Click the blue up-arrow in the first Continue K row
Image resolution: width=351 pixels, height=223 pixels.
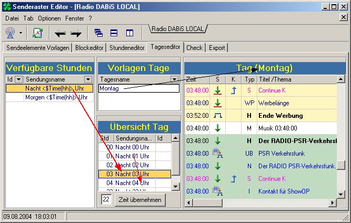[234, 90]
